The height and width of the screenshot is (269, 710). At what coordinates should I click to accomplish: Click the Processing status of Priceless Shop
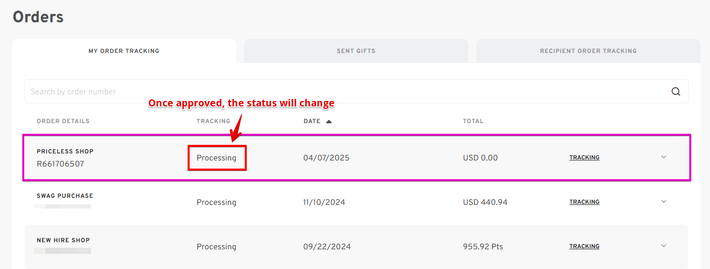[216, 158]
